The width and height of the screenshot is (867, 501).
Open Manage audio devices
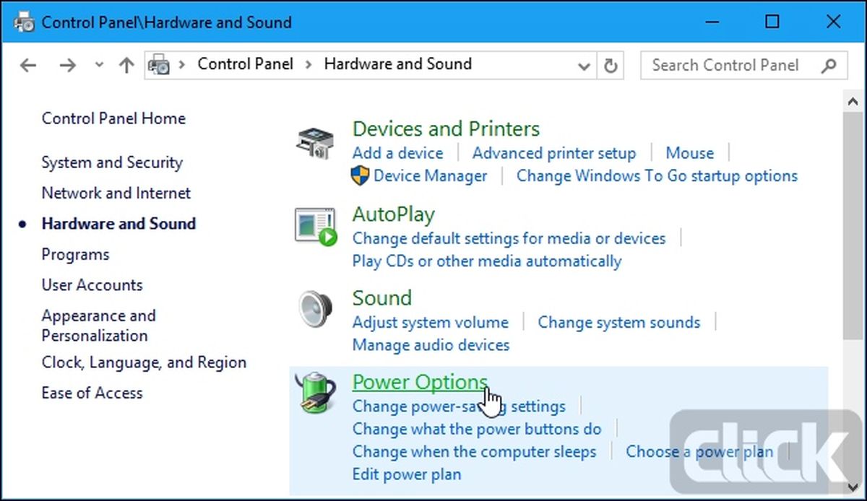click(431, 344)
